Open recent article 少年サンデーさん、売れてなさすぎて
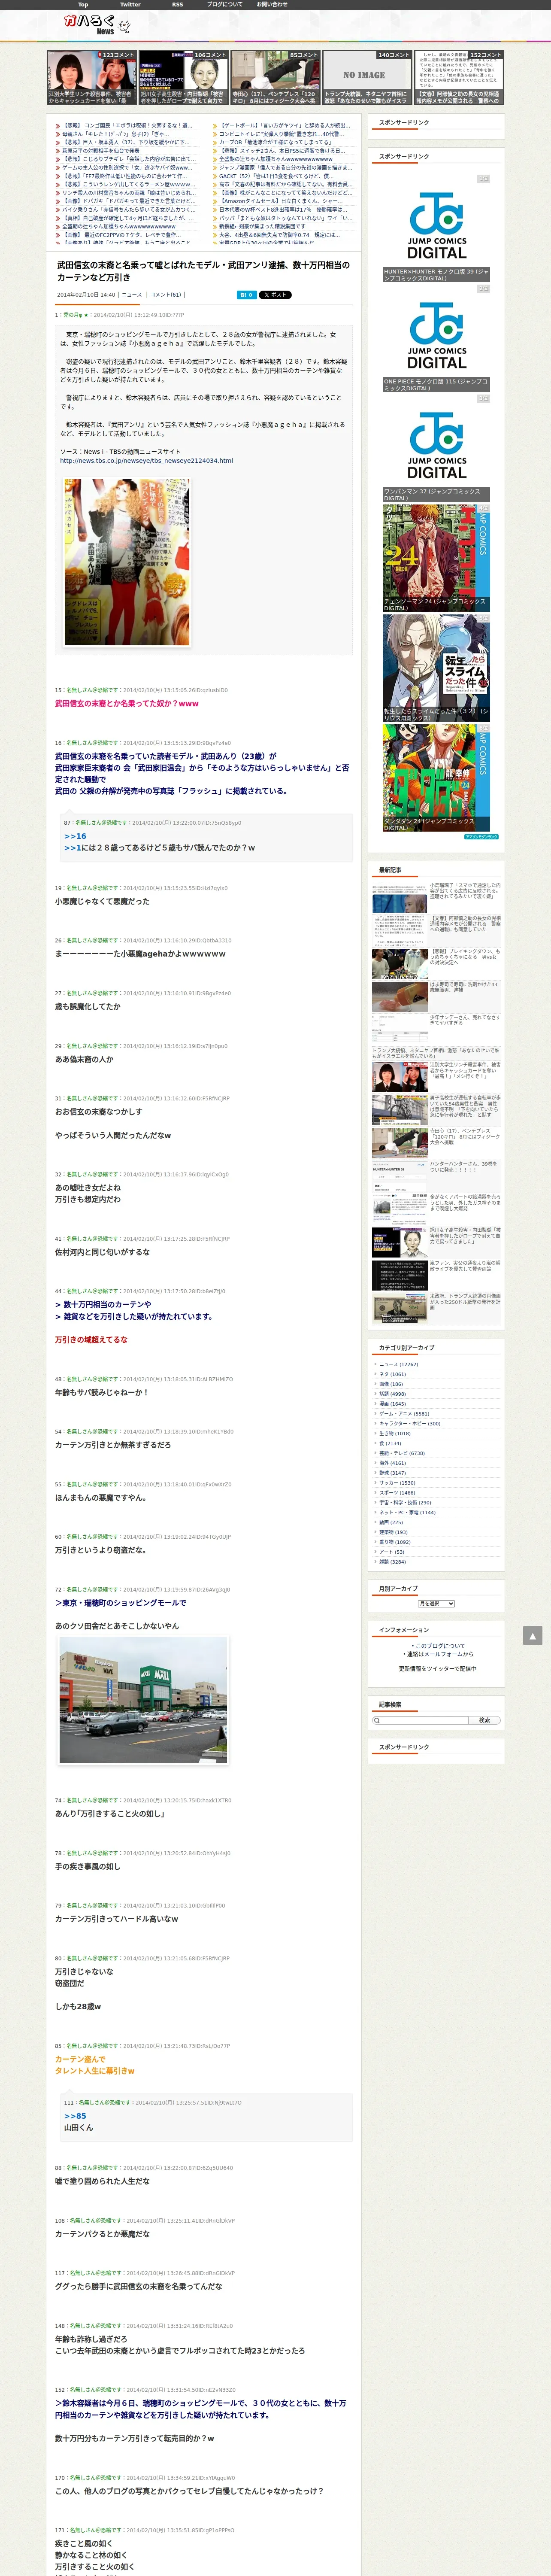The width and height of the screenshot is (551, 2576). click(x=465, y=1020)
